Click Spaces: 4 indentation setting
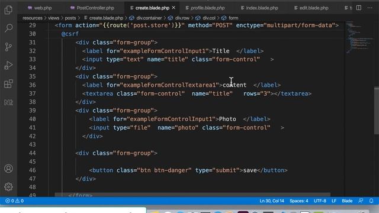 [298, 201]
